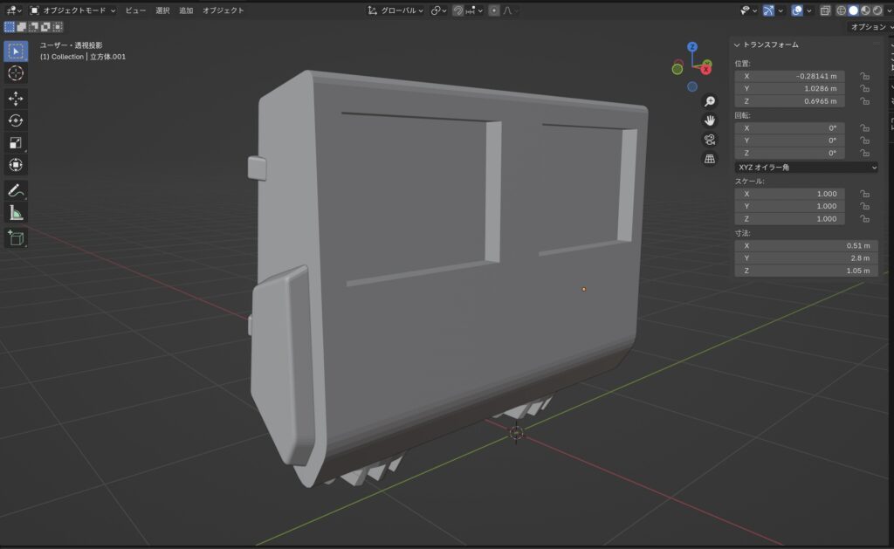Click the Add Cube tool icon
The image size is (894, 549).
16,237
